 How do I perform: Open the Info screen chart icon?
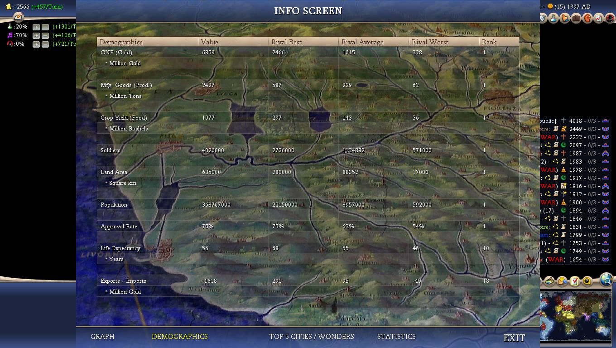599,18
